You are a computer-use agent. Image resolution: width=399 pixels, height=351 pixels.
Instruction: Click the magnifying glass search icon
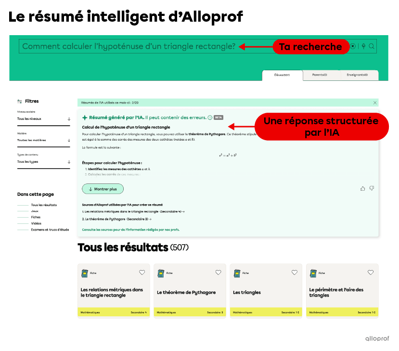tap(372, 46)
